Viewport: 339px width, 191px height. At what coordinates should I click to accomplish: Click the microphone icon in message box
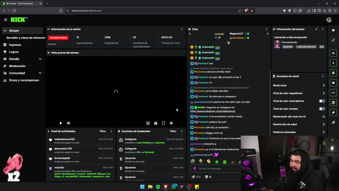pyautogui.click(x=195, y=168)
